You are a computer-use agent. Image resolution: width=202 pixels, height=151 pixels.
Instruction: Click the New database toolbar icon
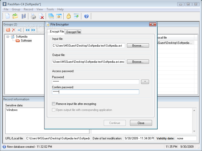(x=8, y=16)
